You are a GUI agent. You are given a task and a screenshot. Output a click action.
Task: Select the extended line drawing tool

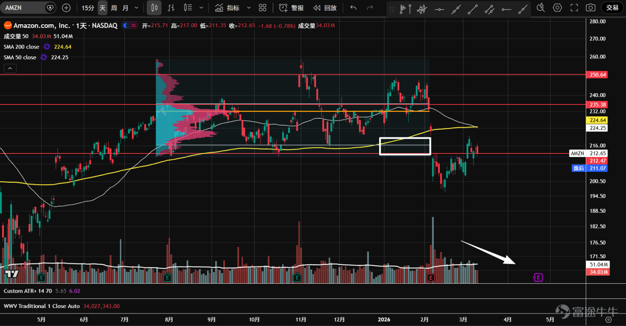click(456, 9)
